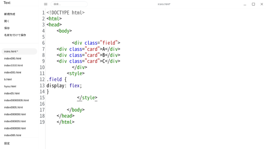Select index000005.html in the file list

tap(15, 121)
